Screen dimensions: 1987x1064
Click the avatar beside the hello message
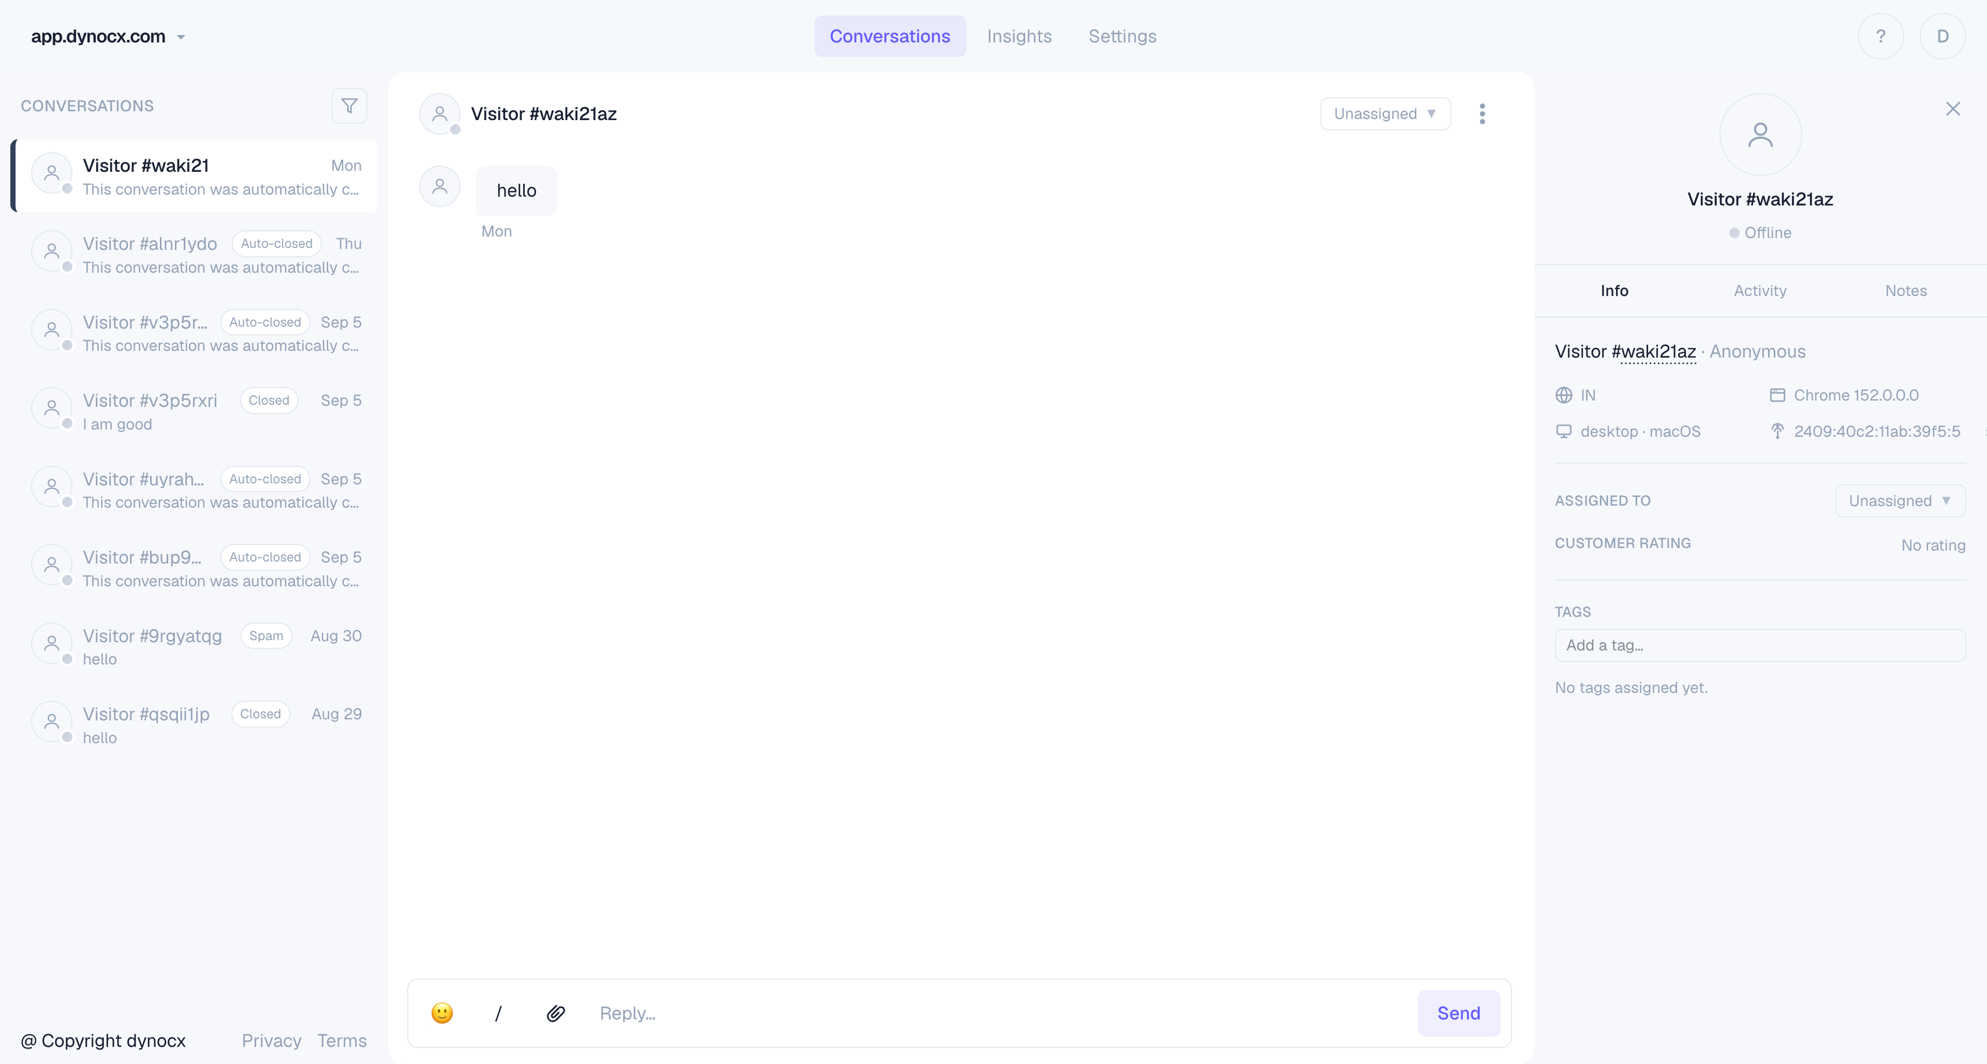[440, 186]
